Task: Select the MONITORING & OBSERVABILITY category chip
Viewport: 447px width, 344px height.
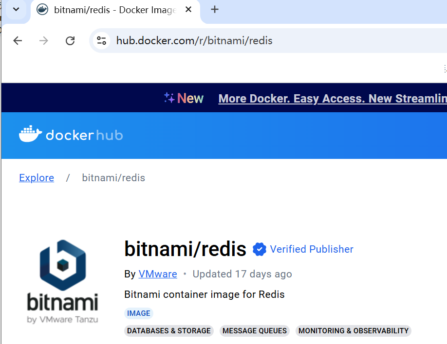Action: [x=354, y=331]
